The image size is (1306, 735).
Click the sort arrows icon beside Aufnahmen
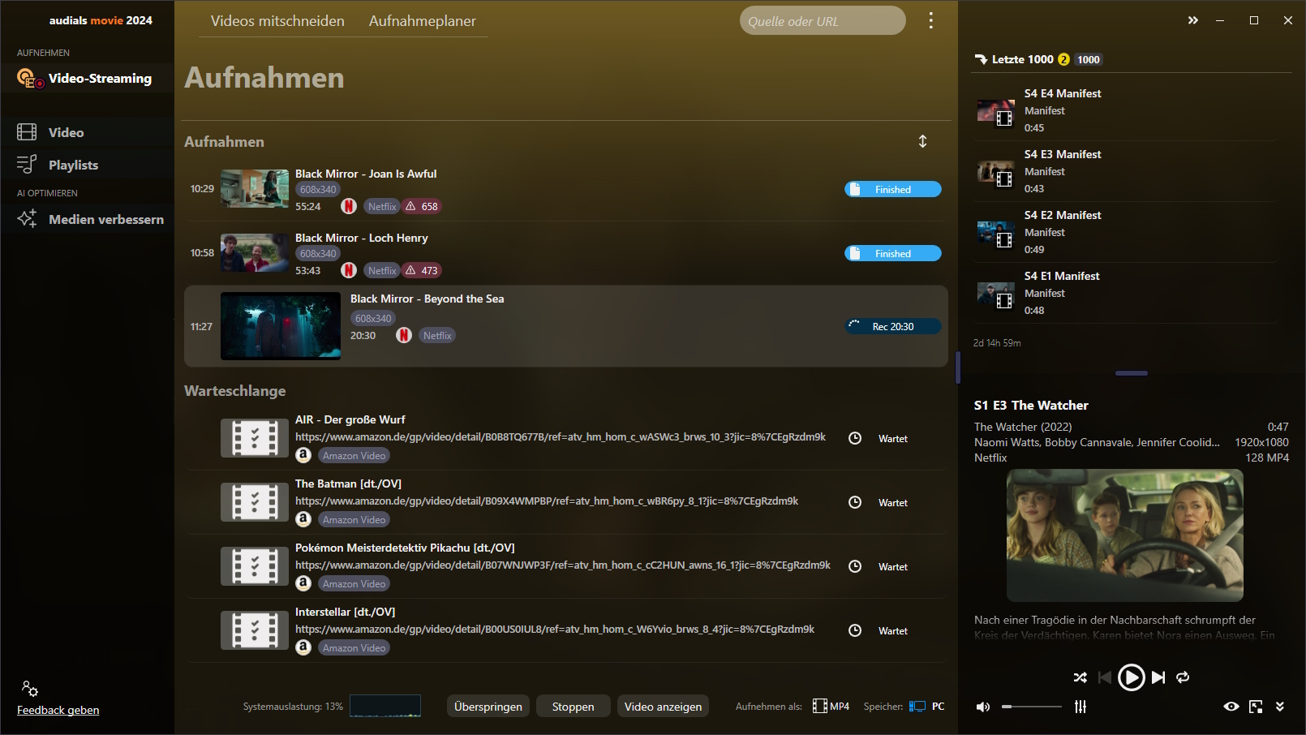[x=922, y=141]
